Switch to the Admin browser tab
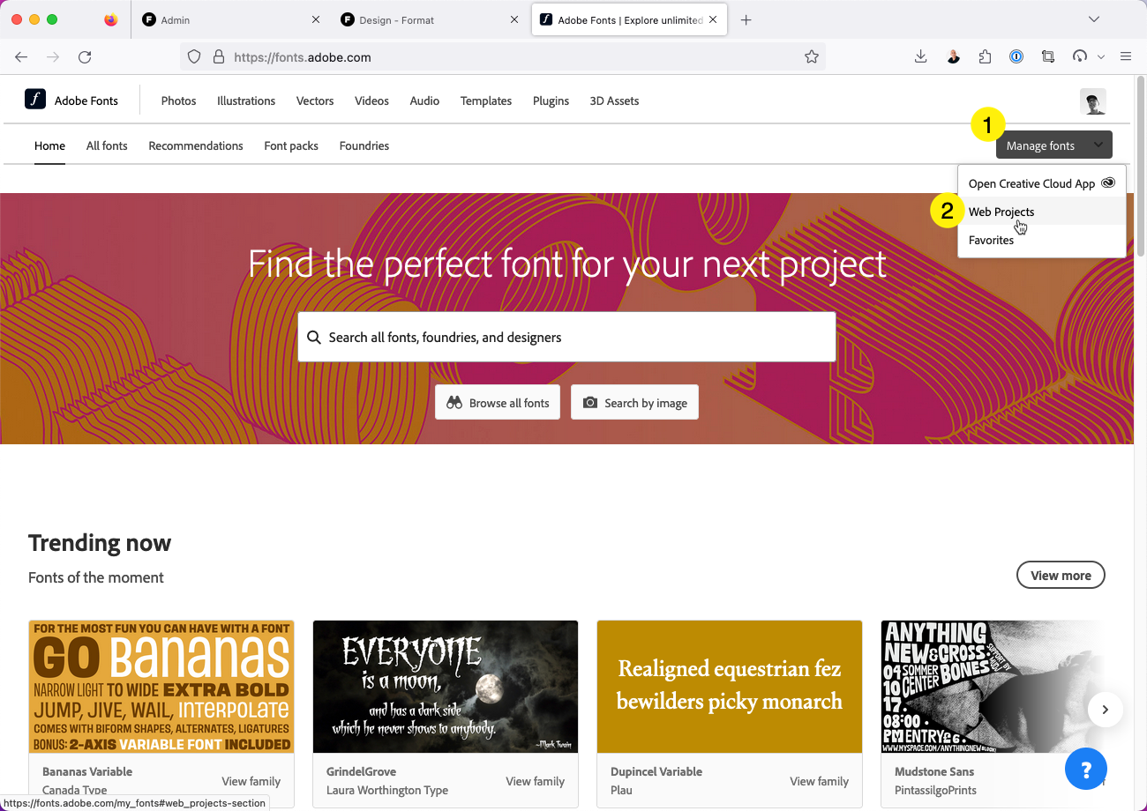This screenshot has height=811, width=1147. click(232, 19)
